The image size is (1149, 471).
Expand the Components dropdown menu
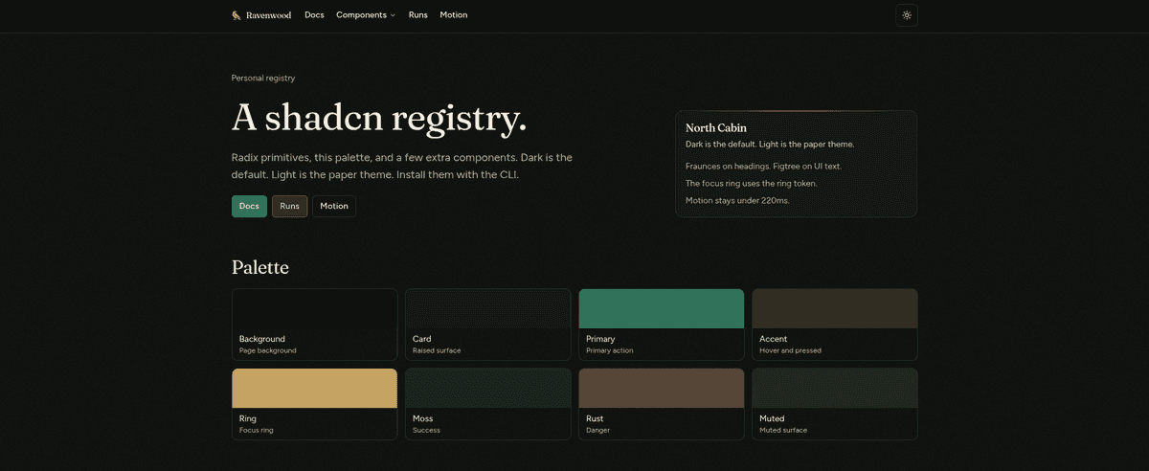[366, 15]
